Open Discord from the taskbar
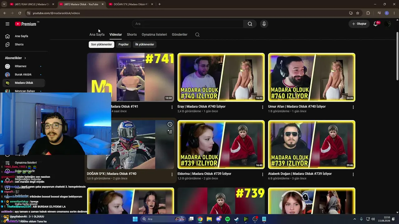399x224 pixels. click(219, 219)
